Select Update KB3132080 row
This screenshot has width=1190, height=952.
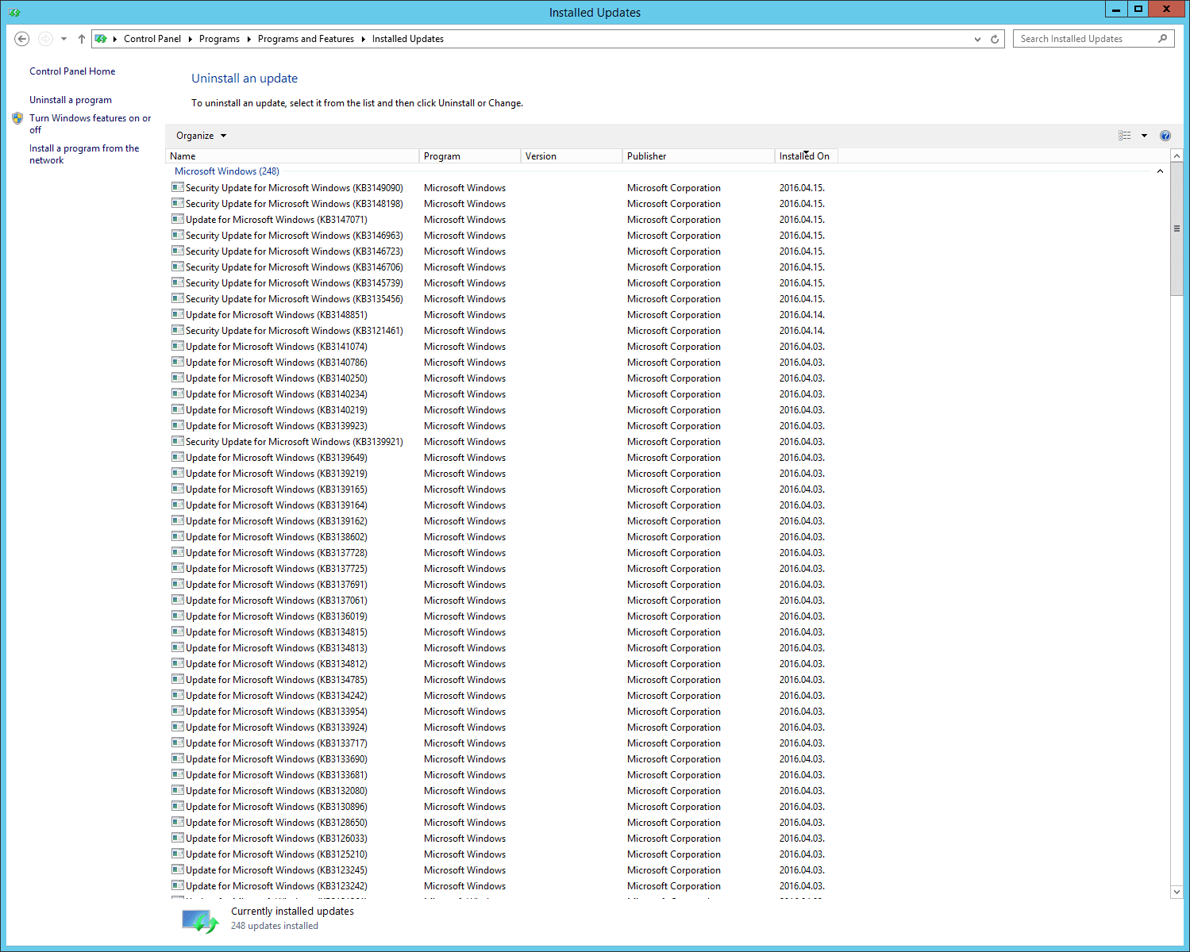tap(500, 791)
